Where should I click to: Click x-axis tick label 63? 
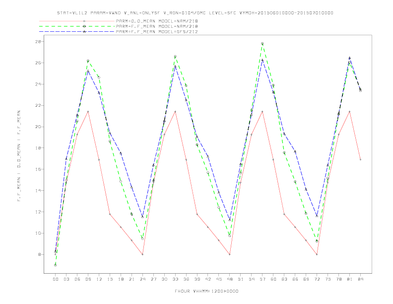coord(284,279)
